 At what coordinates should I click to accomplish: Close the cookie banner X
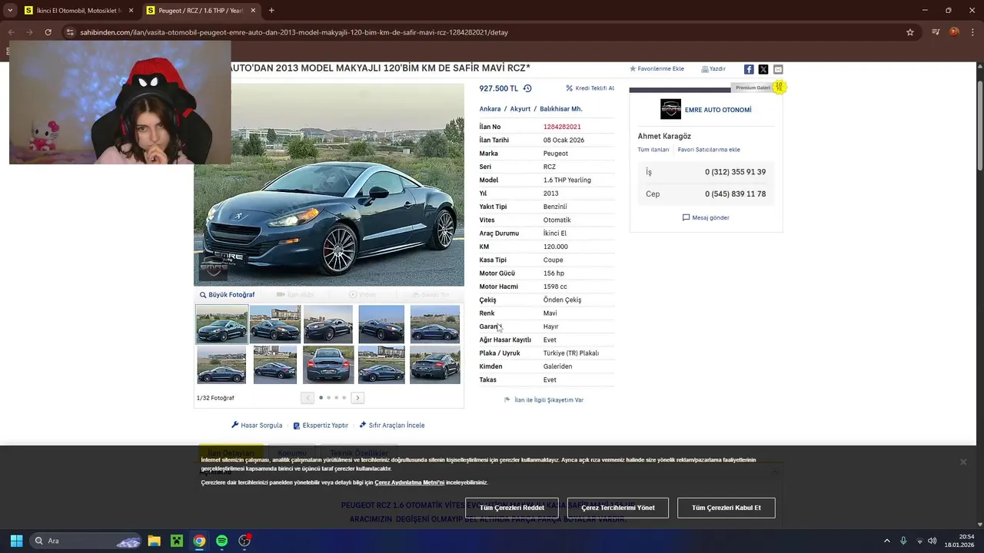tap(963, 462)
